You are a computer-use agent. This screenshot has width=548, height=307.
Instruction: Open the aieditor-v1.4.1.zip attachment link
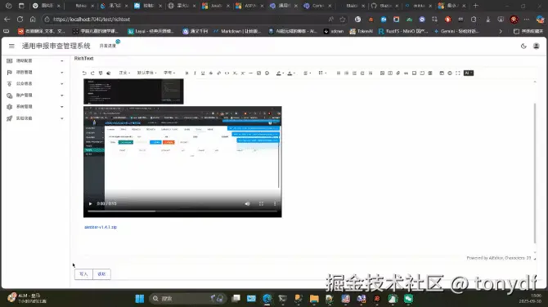101,227
